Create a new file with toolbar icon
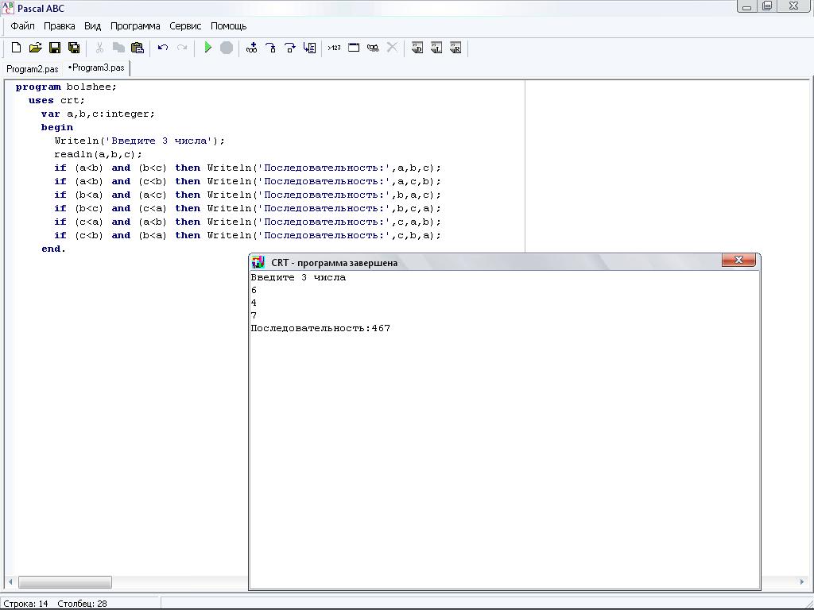814x610 pixels. click(x=16, y=48)
